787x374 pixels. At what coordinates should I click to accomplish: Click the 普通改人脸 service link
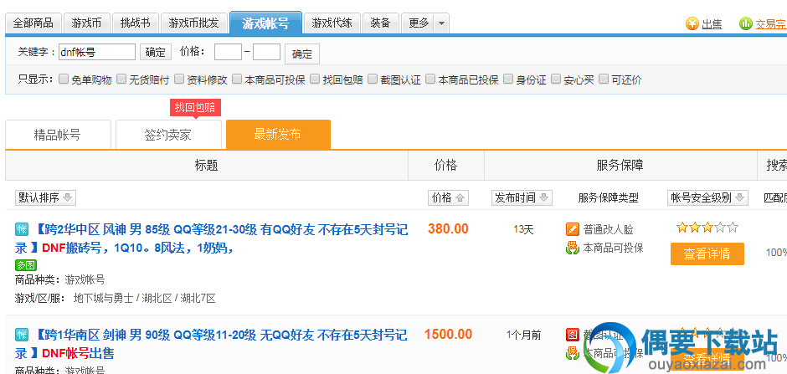(x=609, y=229)
